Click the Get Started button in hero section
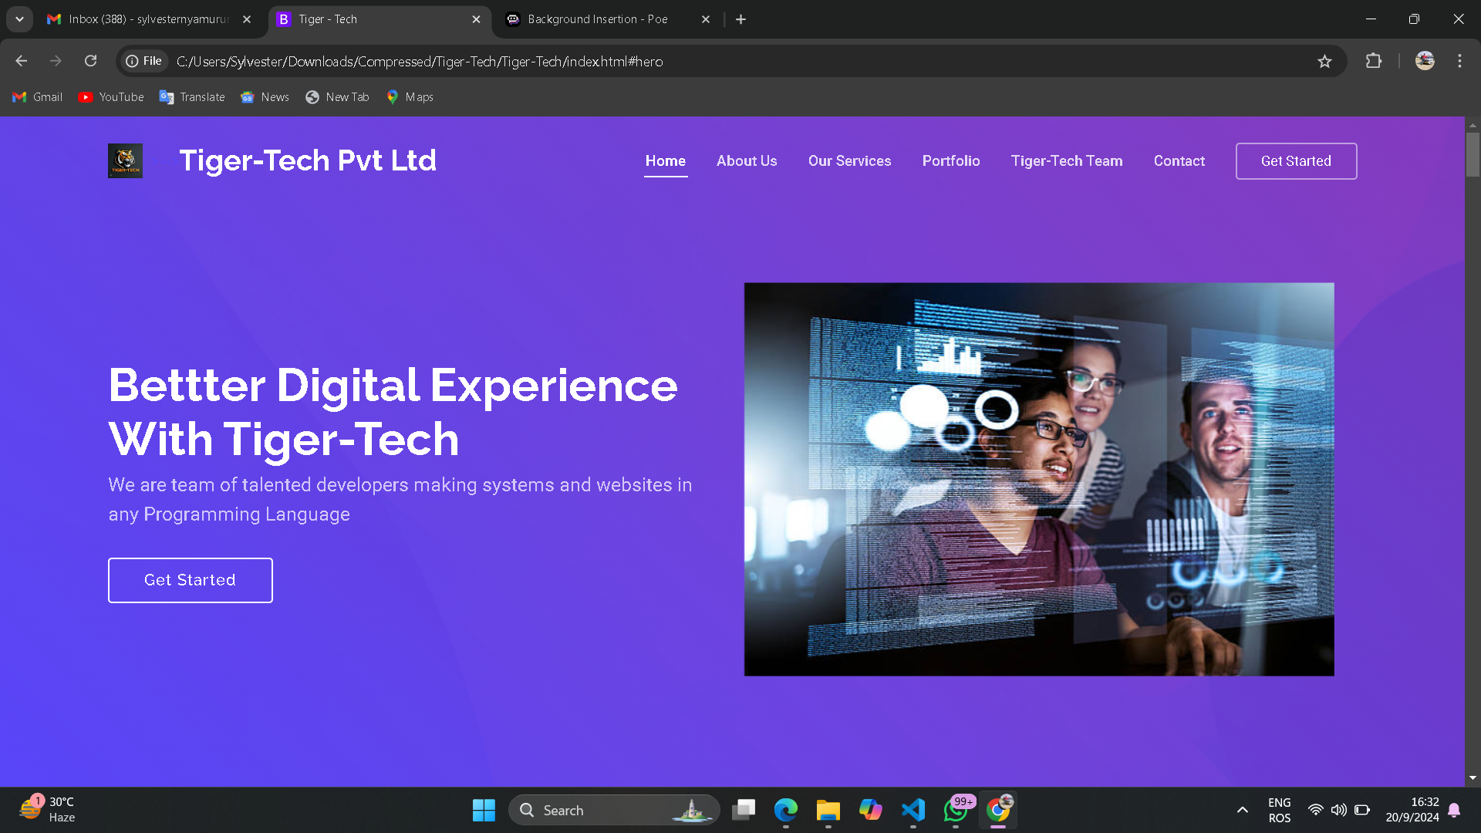 (x=191, y=580)
